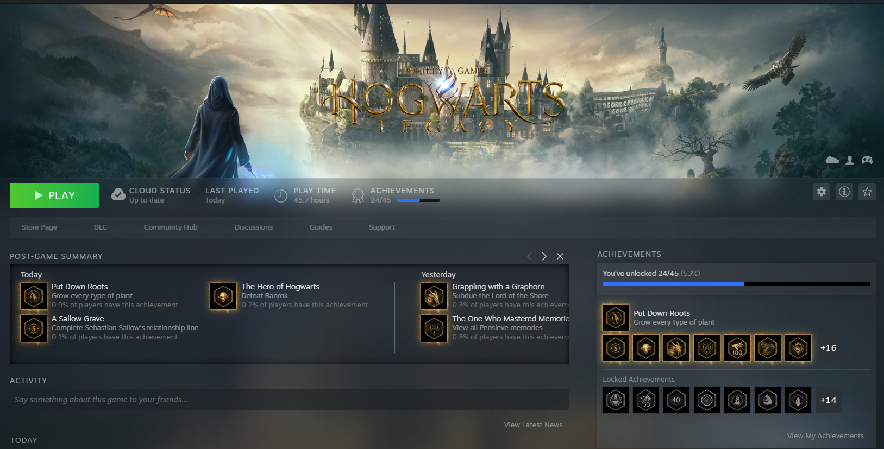Click last locked crystal achievement icon
The image size is (884, 449).
798,400
